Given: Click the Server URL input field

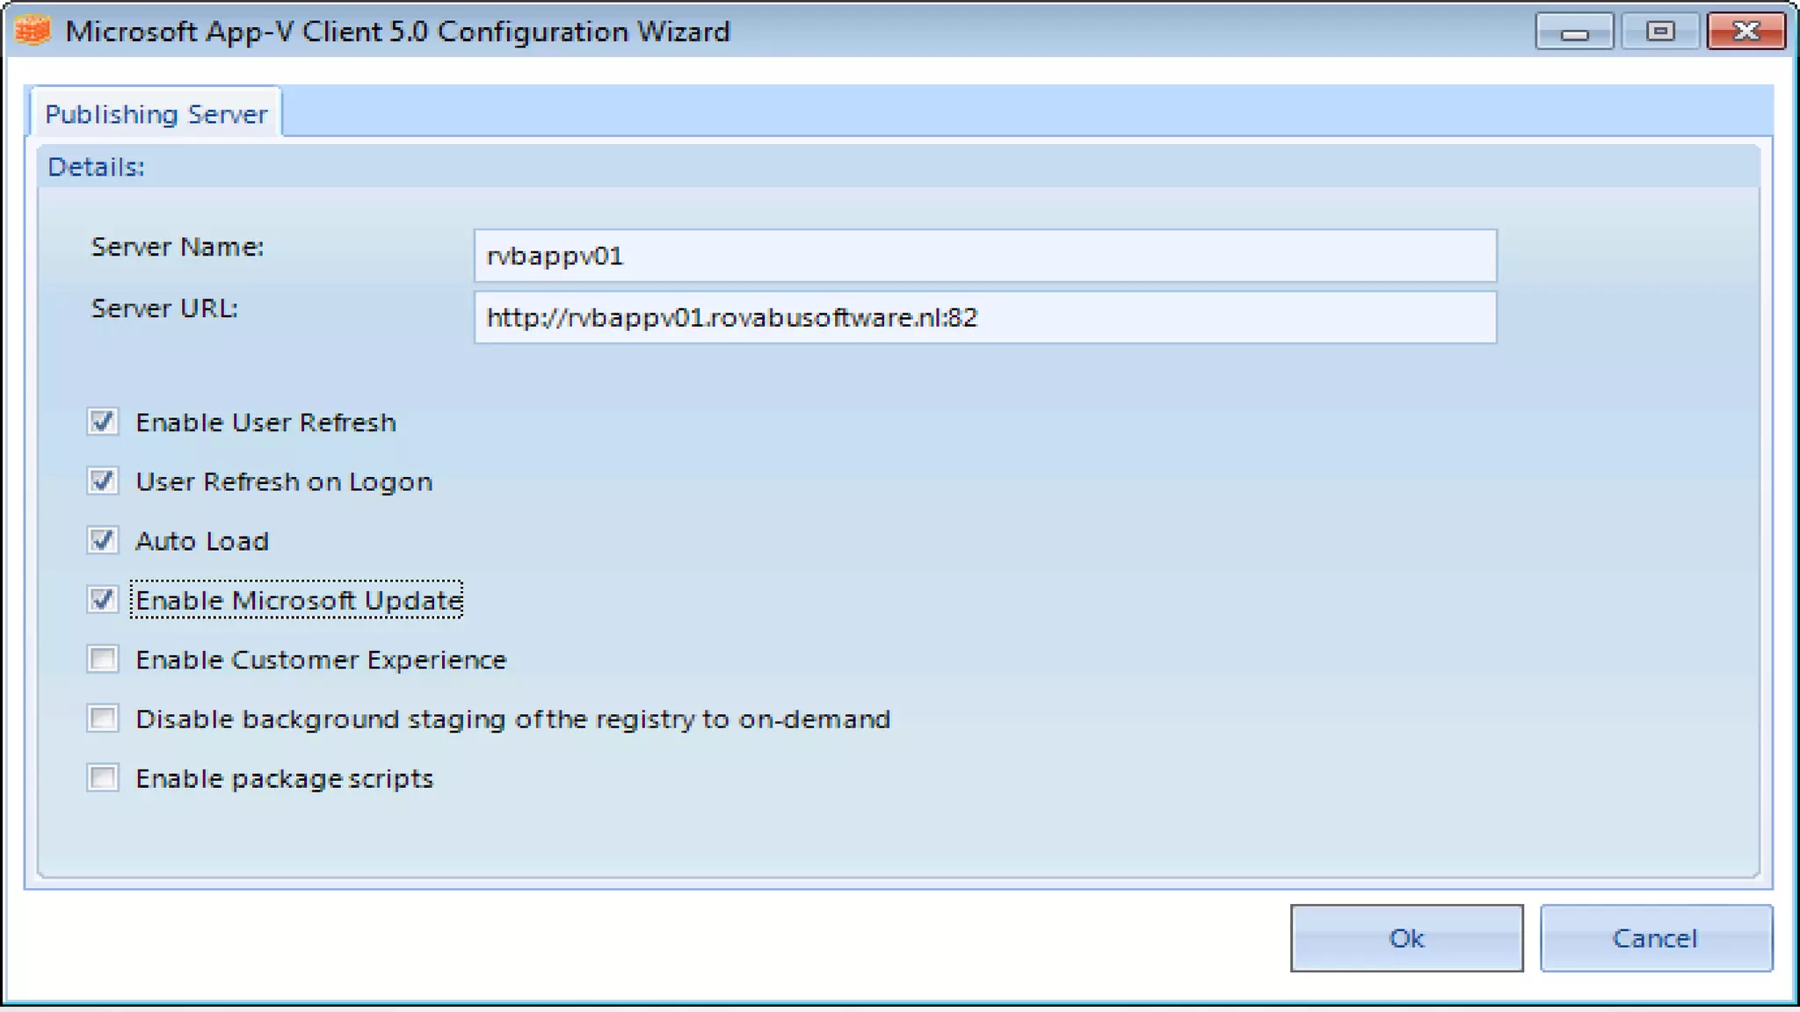Looking at the screenshot, I should coord(984,317).
